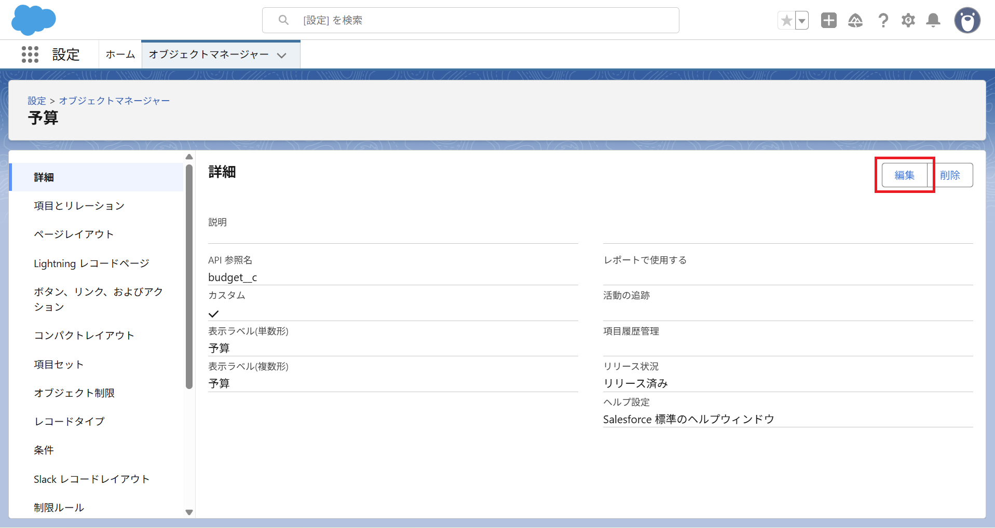Open the notifications bell
The image size is (995, 528).
(933, 21)
